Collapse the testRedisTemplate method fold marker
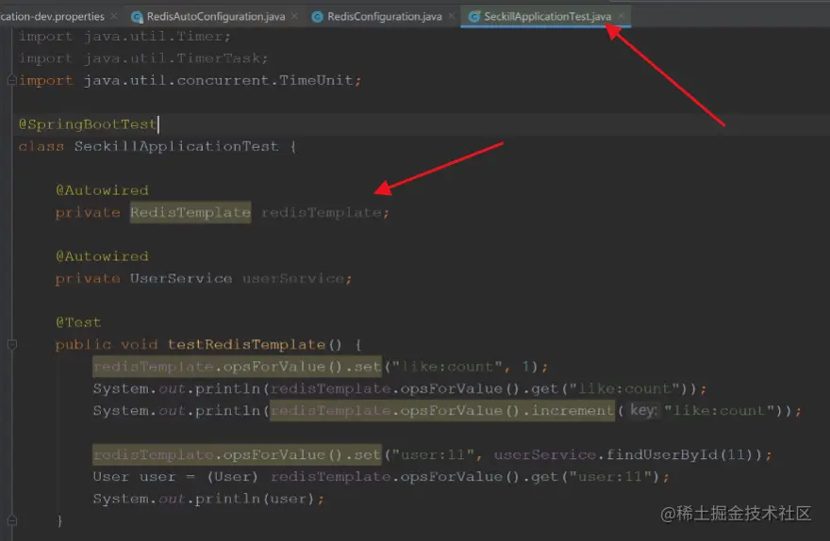 tap(11, 345)
